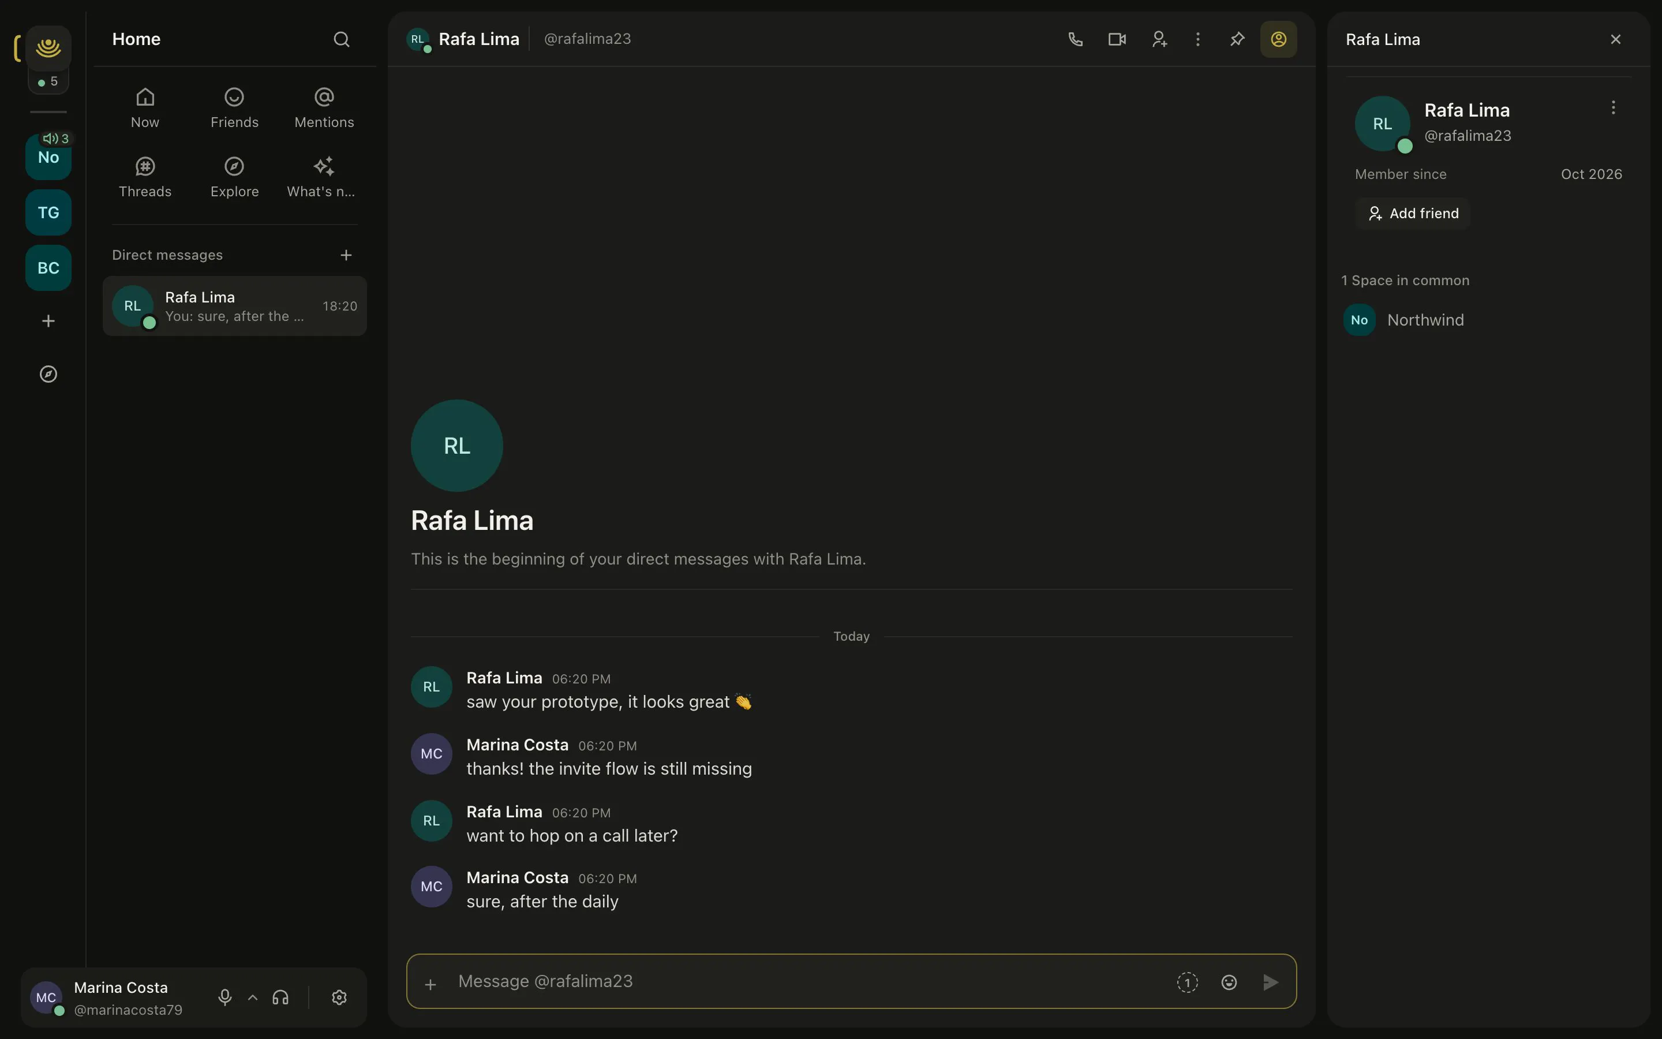Click the 'want to hop on a call later?' message

[571, 836]
